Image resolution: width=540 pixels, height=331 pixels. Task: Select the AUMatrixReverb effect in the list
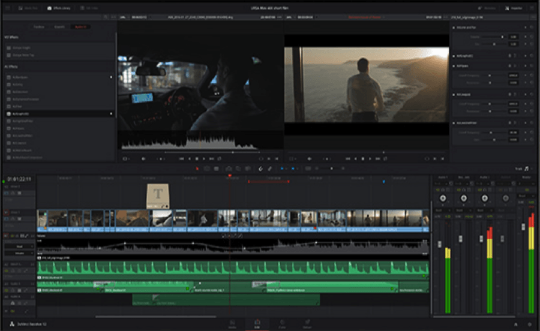(59, 150)
